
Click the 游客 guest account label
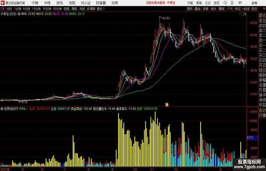(254, 3)
